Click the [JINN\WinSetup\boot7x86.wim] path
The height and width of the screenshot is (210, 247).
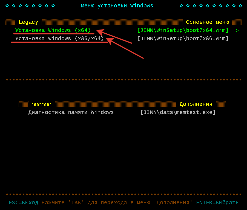click(x=183, y=38)
